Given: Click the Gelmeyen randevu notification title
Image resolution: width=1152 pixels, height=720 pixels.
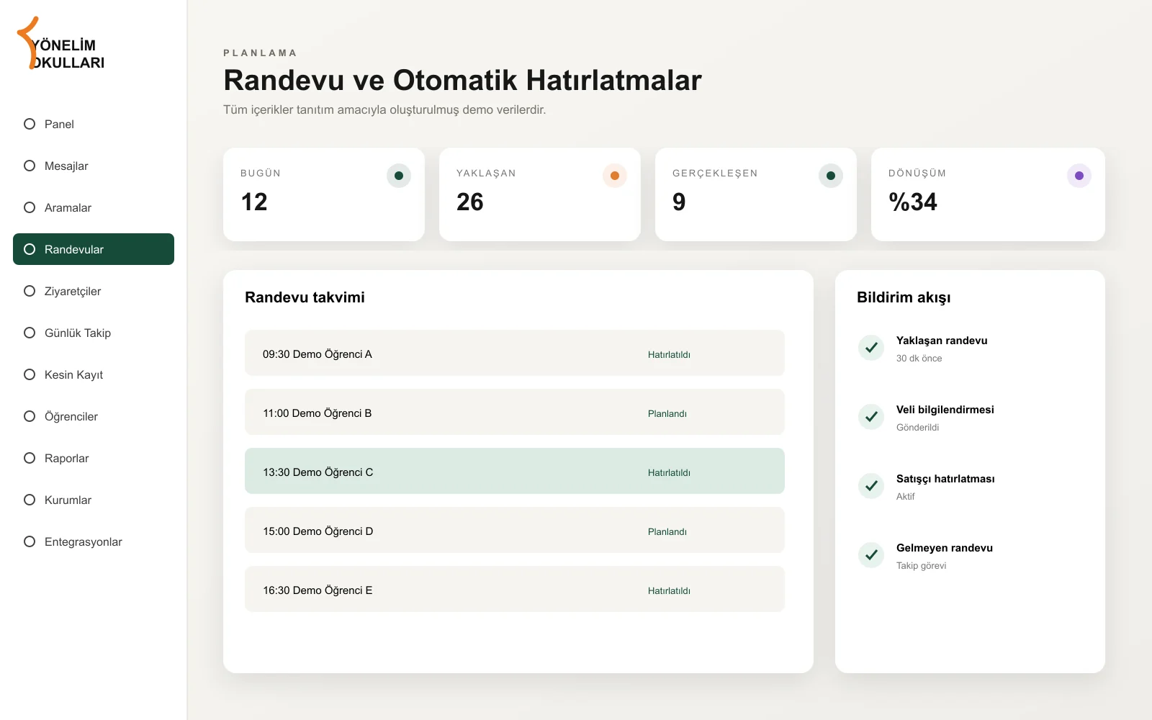Looking at the screenshot, I should coord(945,548).
